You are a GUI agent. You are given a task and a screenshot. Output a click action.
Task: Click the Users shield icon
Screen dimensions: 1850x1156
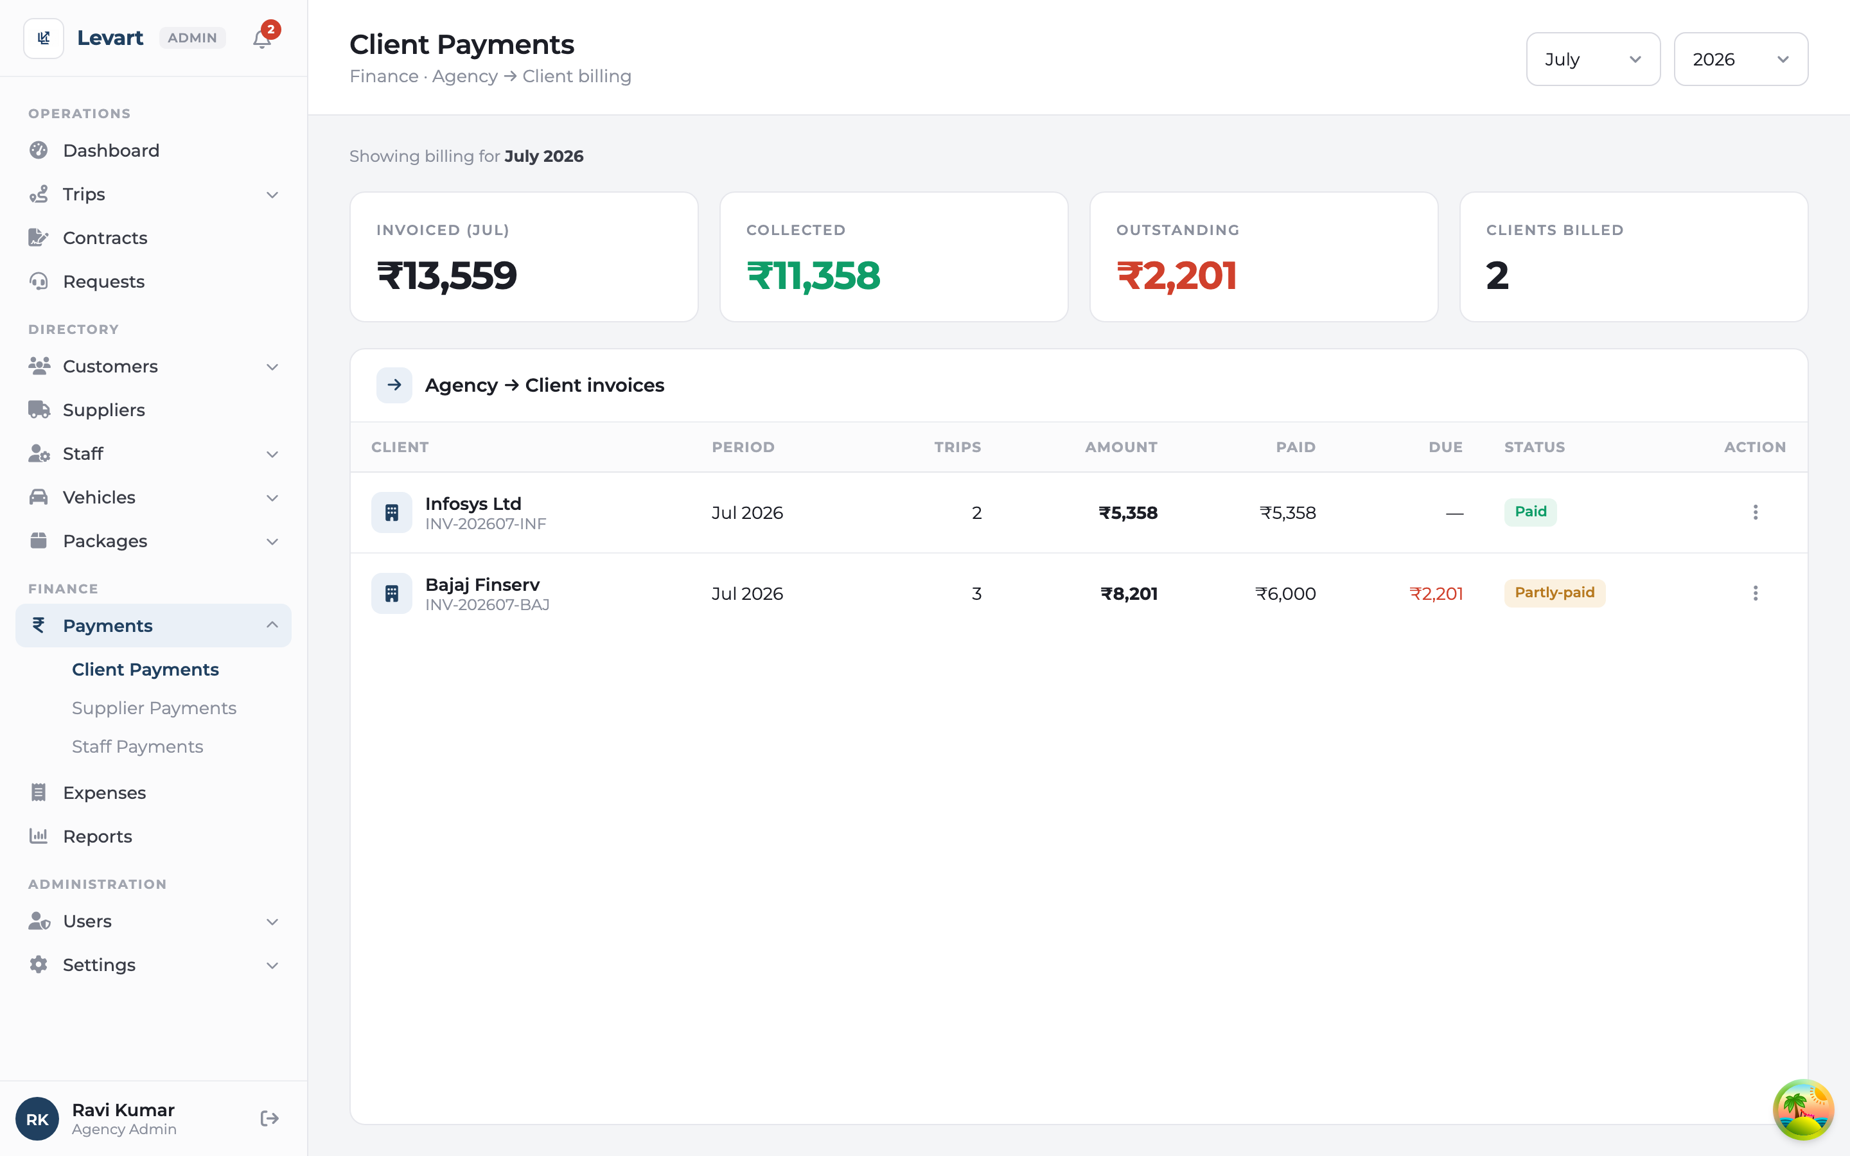click(39, 920)
